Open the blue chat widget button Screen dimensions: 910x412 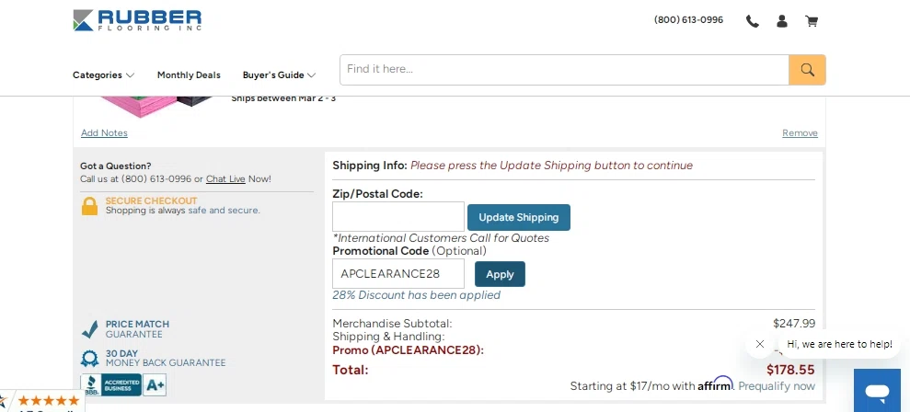[x=877, y=392]
